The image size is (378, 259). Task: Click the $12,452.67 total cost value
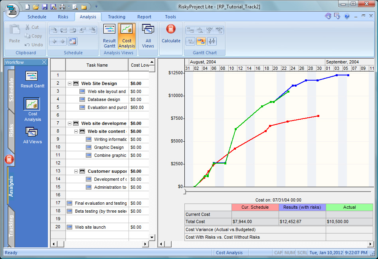point(302,221)
